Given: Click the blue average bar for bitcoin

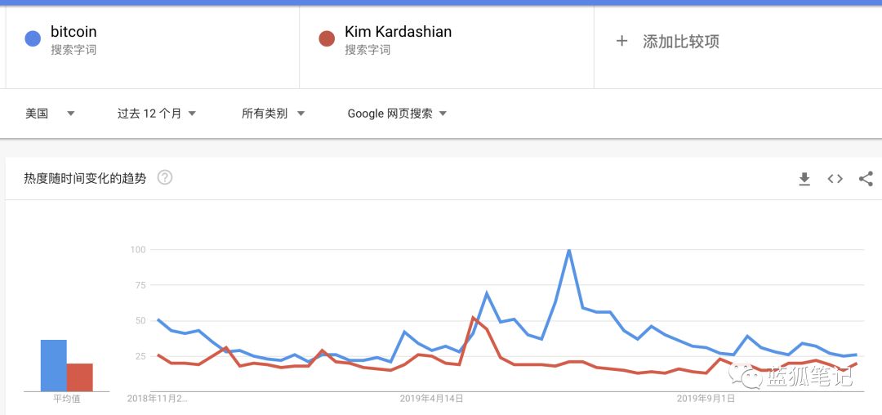Looking at the screenshot, I should (x=53, y=365).
